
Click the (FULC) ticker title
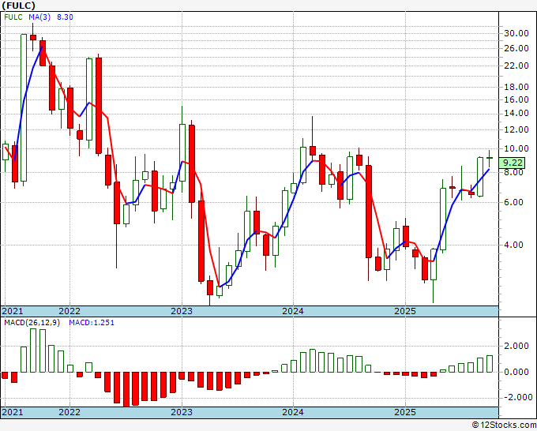coord(18,6)
